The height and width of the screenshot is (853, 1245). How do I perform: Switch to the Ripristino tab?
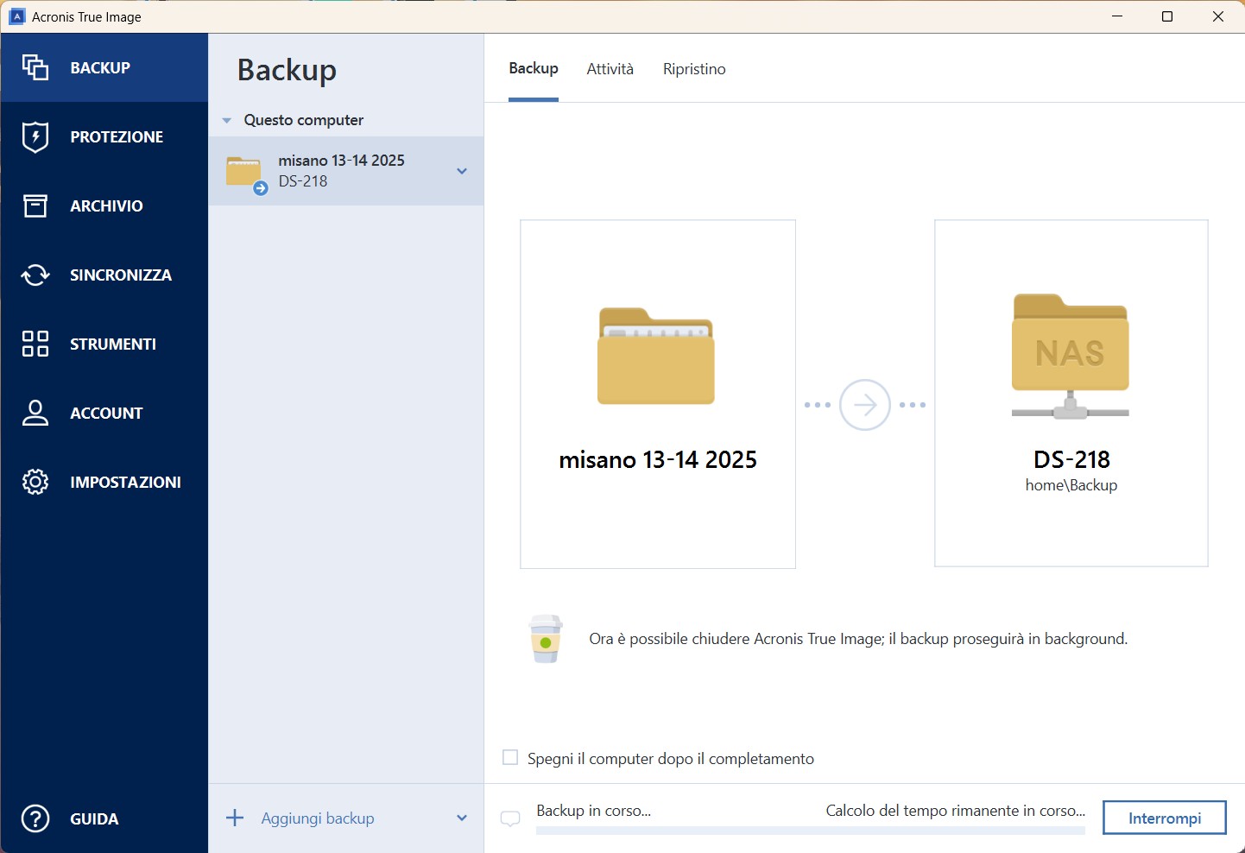point(694,69)
